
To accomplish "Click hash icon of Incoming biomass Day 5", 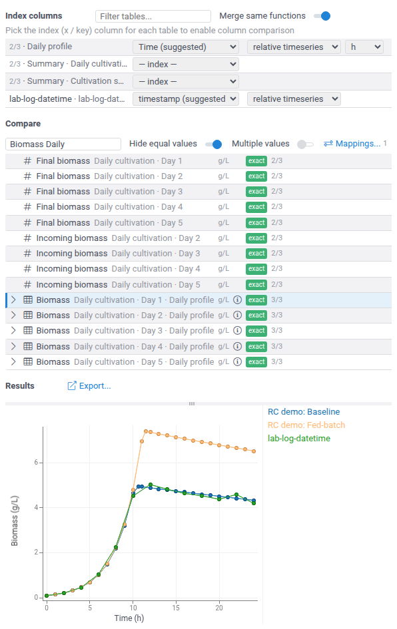I will coord(27,284).
